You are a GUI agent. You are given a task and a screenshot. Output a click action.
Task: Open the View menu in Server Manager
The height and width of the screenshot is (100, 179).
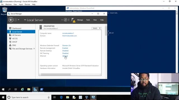click(95, 20)
